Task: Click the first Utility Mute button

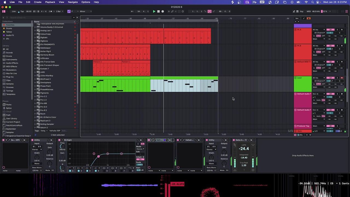Action: (x=48, y=170)
